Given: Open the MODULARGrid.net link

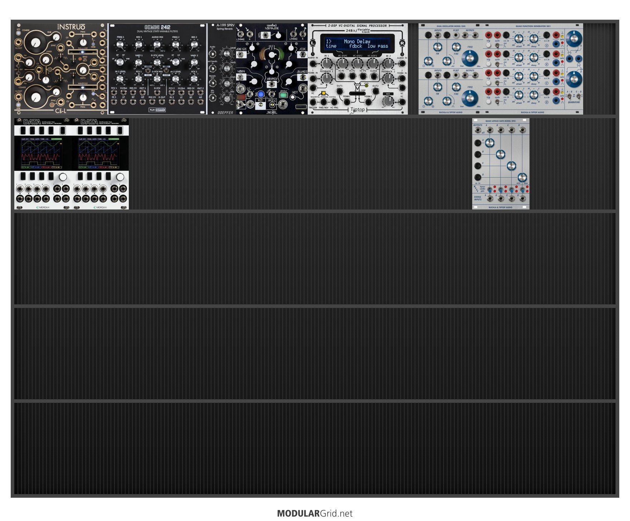Looking at the screenshot, I should click(x=315, y=513).
